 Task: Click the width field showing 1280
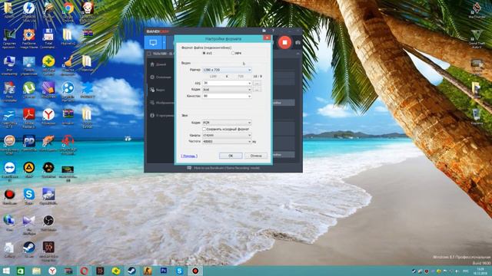tap(214, 77)
